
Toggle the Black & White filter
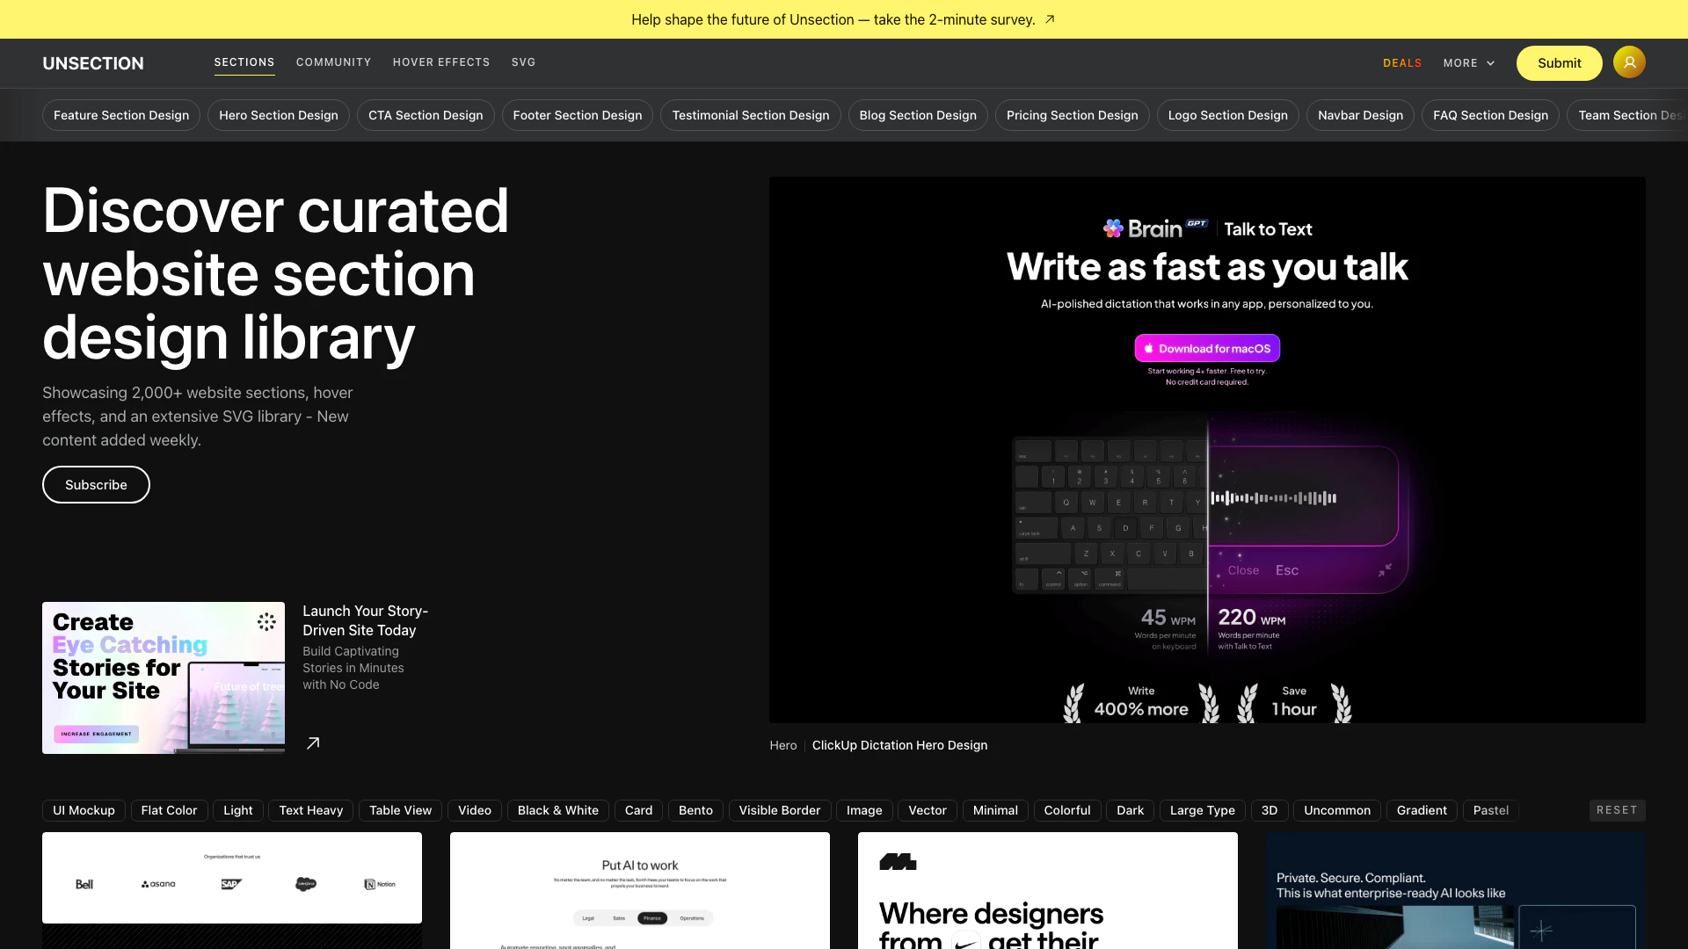tap(557, 810)
